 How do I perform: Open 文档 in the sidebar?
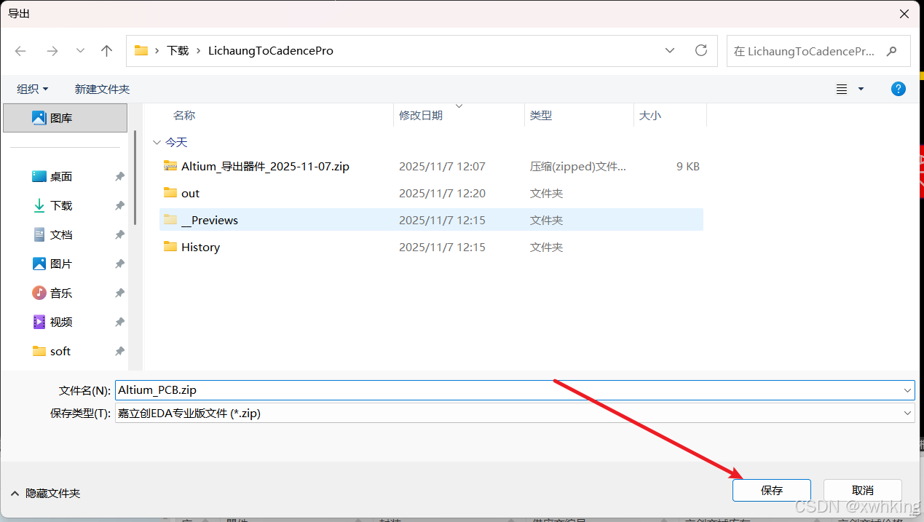pyautogui.click(x=61, y=234)
